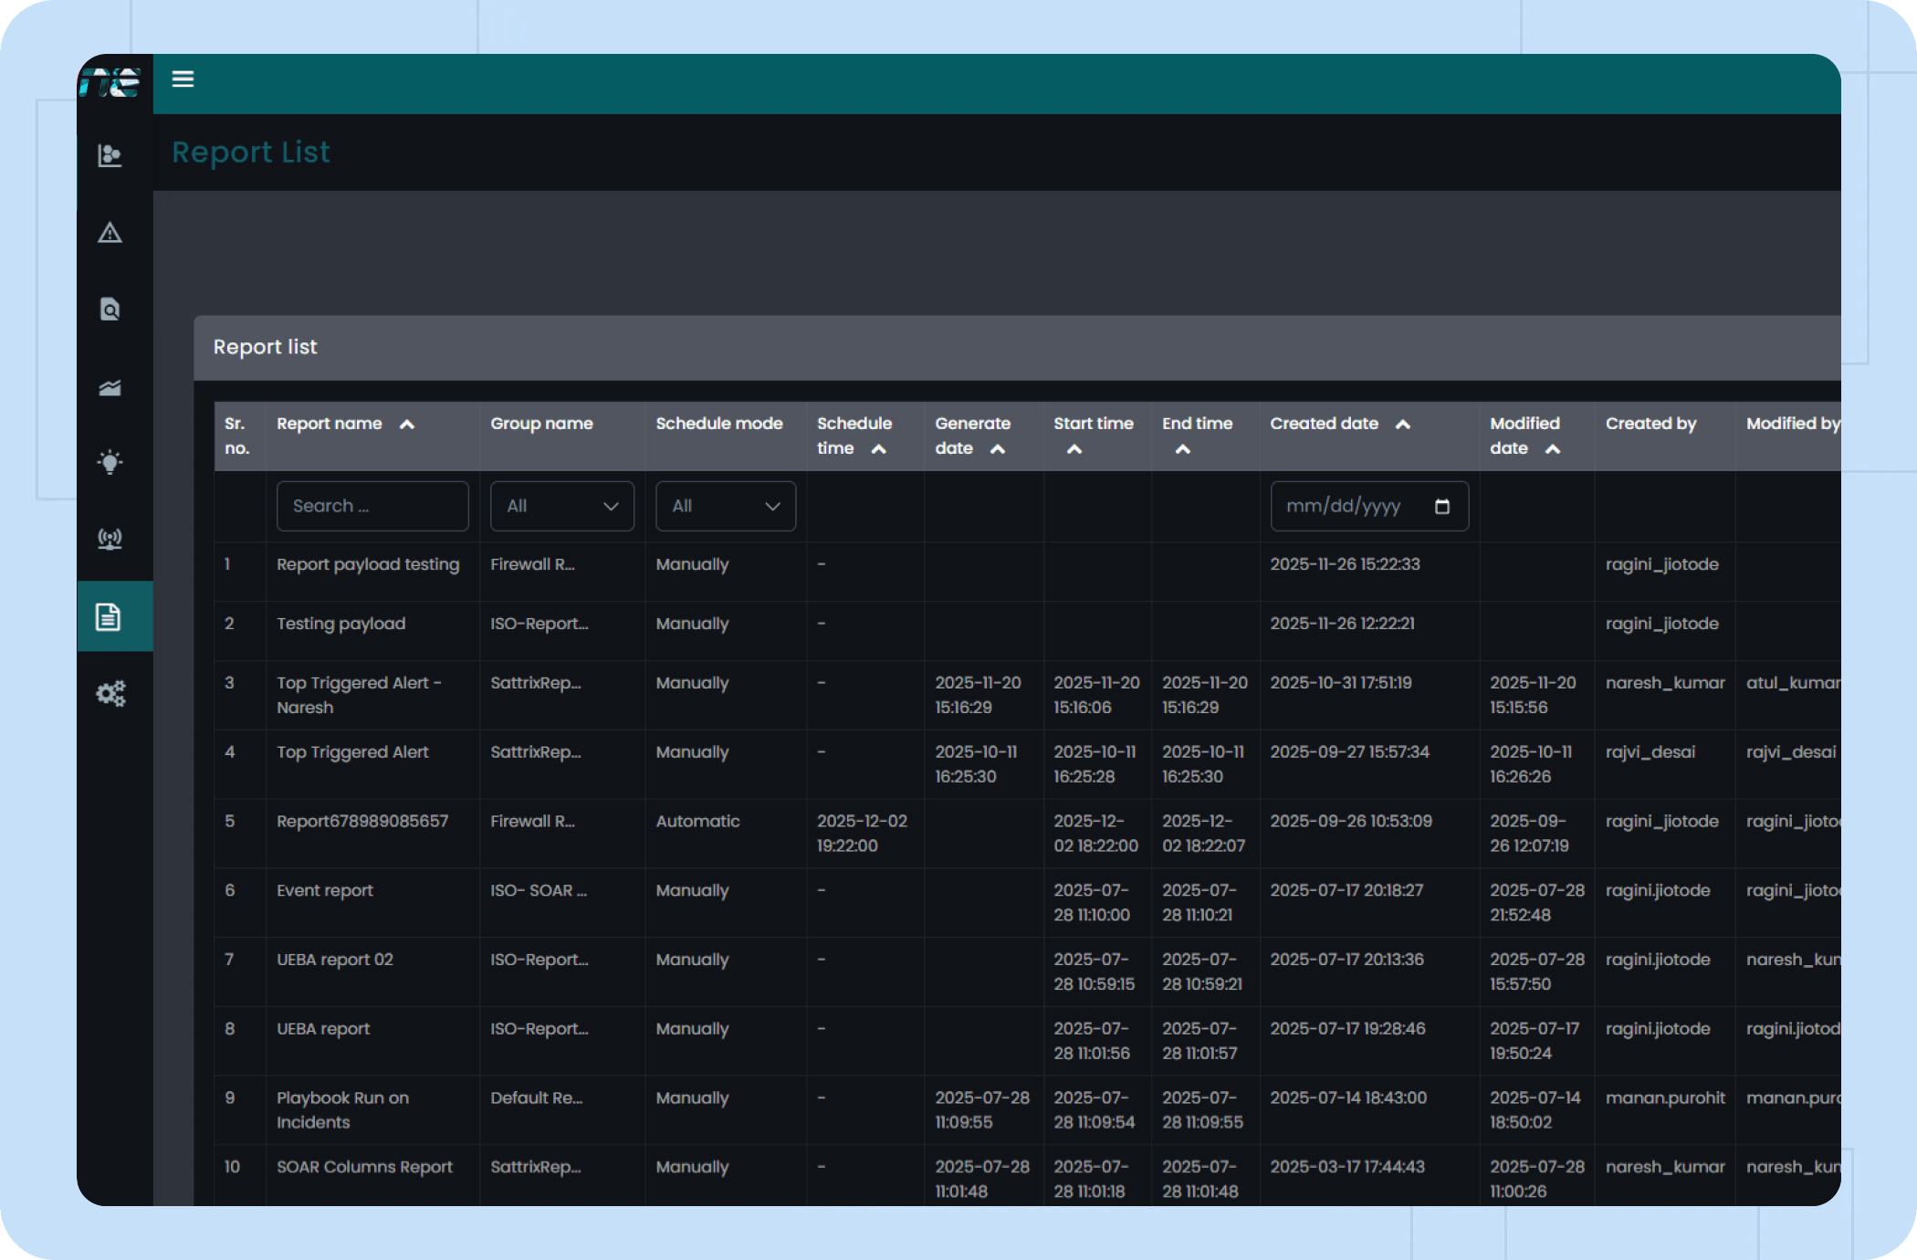Screen dimensions: 1917x1260
Task: Select the UEBA report 02 row
Action: pyautogui.click(x=335, y=960)
